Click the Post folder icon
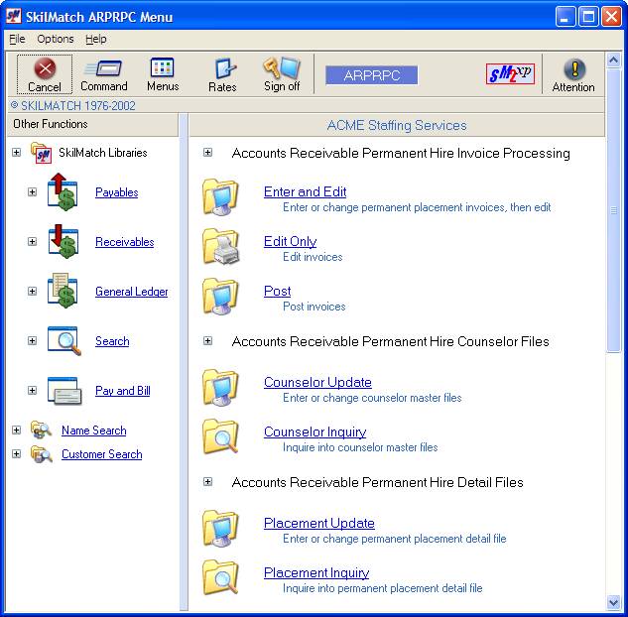This screenshot has width=628, height=617. pyautogui.click(x=220, y=297)
